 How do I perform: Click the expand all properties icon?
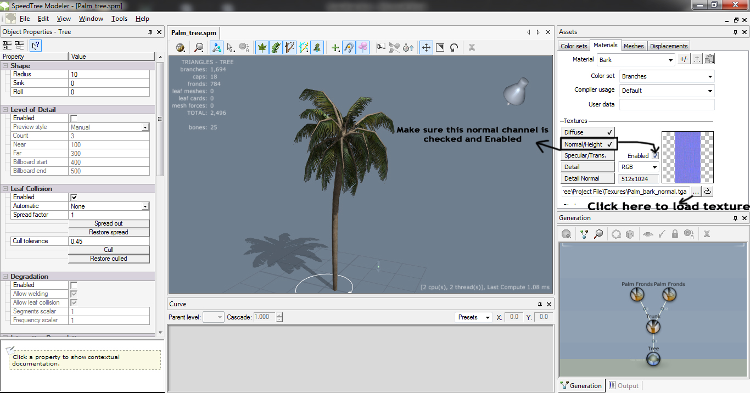point(7,45)
